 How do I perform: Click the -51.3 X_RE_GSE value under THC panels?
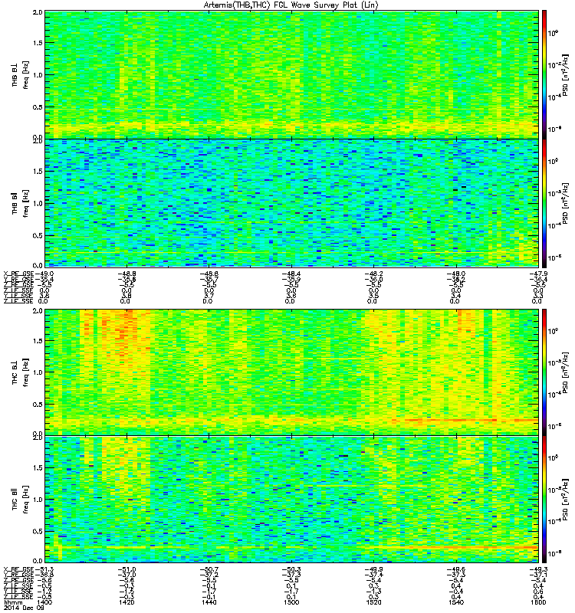click(44, 569)
